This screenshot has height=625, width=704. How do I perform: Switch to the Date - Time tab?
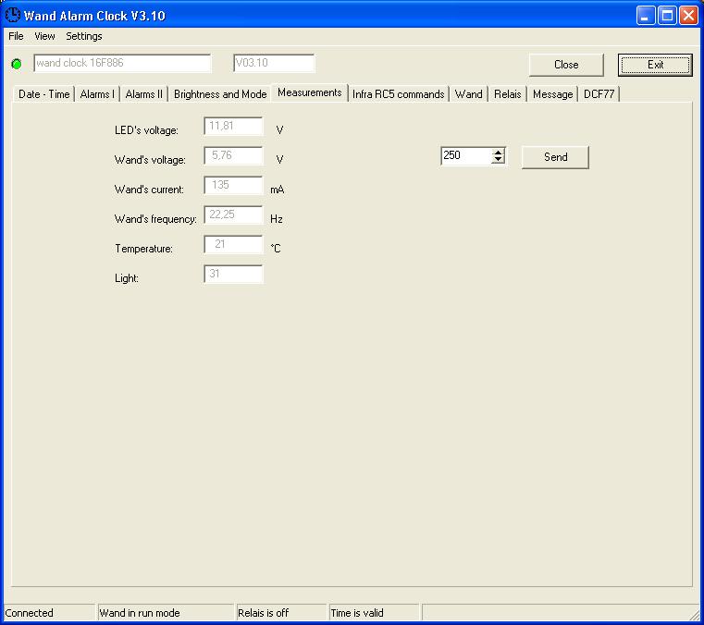point(43,94)
